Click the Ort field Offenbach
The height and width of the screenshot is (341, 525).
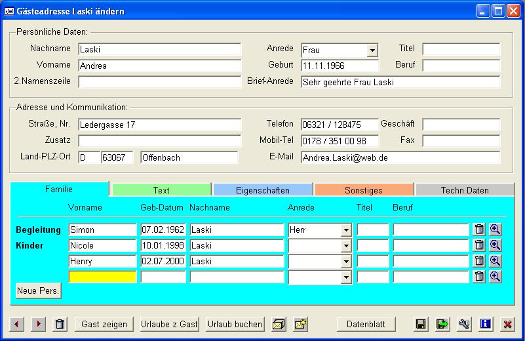click(x=189, y=157)
